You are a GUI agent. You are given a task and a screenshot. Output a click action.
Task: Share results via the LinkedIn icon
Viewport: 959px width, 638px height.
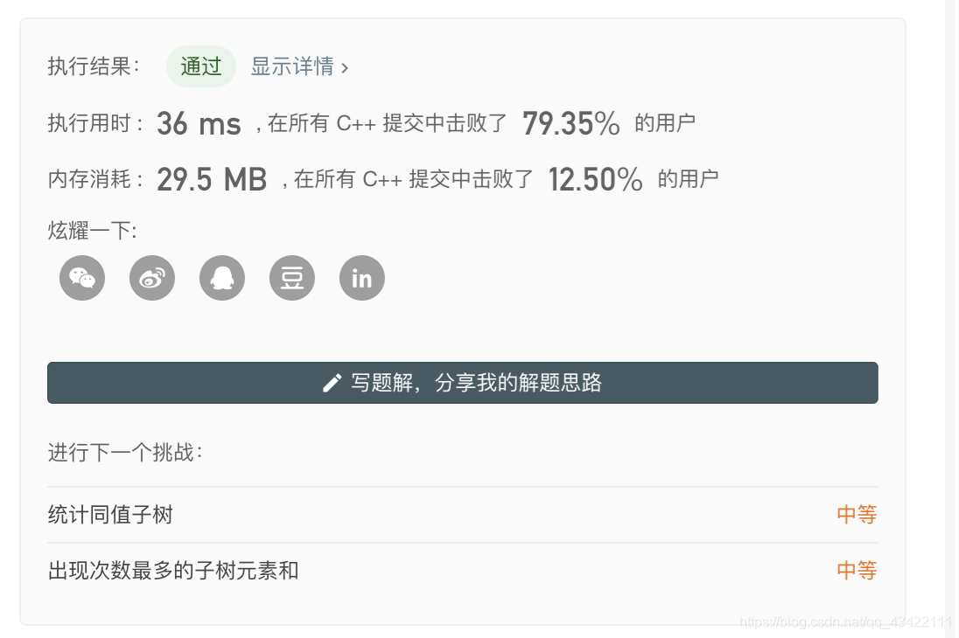point(361,278)
